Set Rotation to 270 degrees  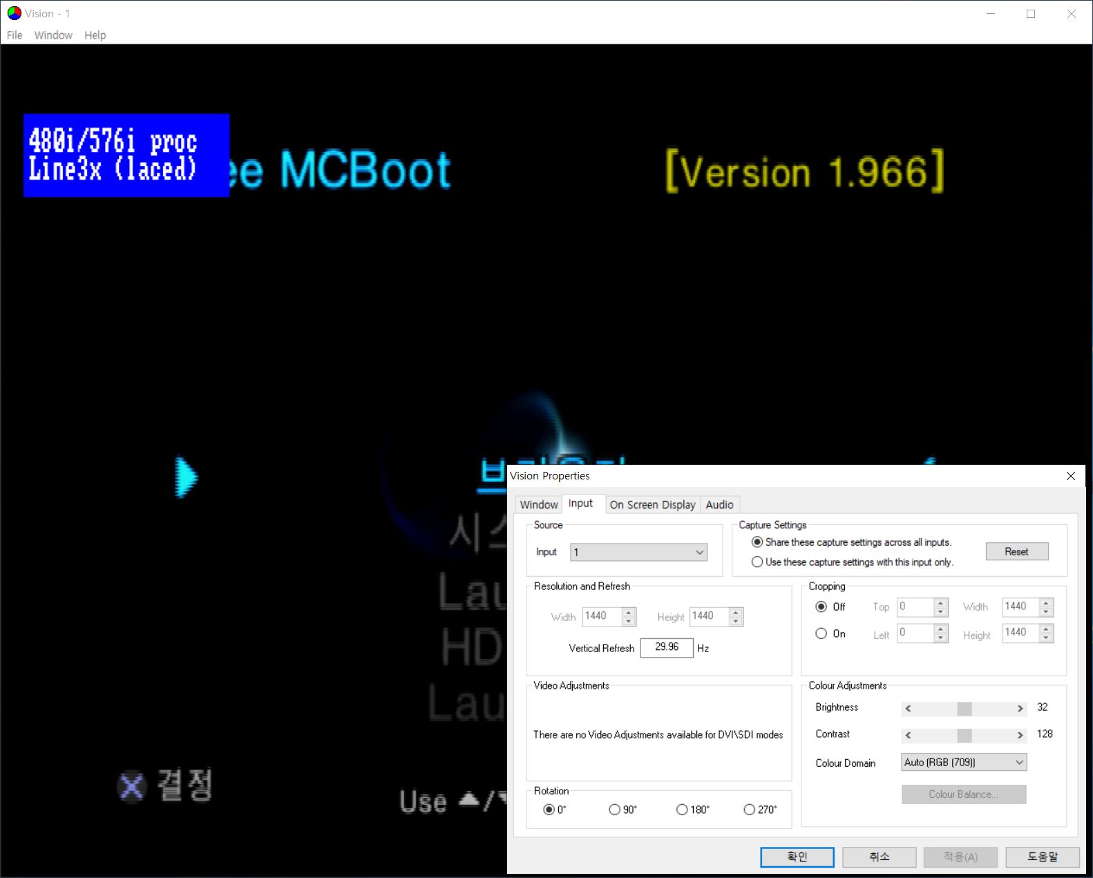pos(749,810)
